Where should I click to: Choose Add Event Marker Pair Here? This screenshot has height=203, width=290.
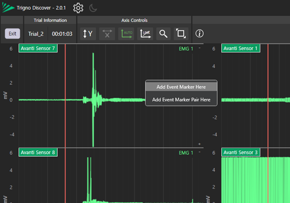(181, 99)
